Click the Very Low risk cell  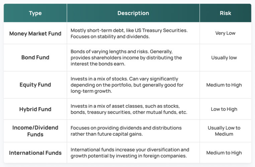coord(226,33)
